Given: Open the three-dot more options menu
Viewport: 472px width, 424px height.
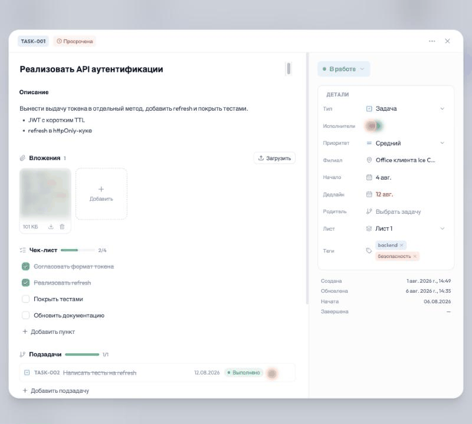Looking at the screenshot, I should (x=432, y=41).
